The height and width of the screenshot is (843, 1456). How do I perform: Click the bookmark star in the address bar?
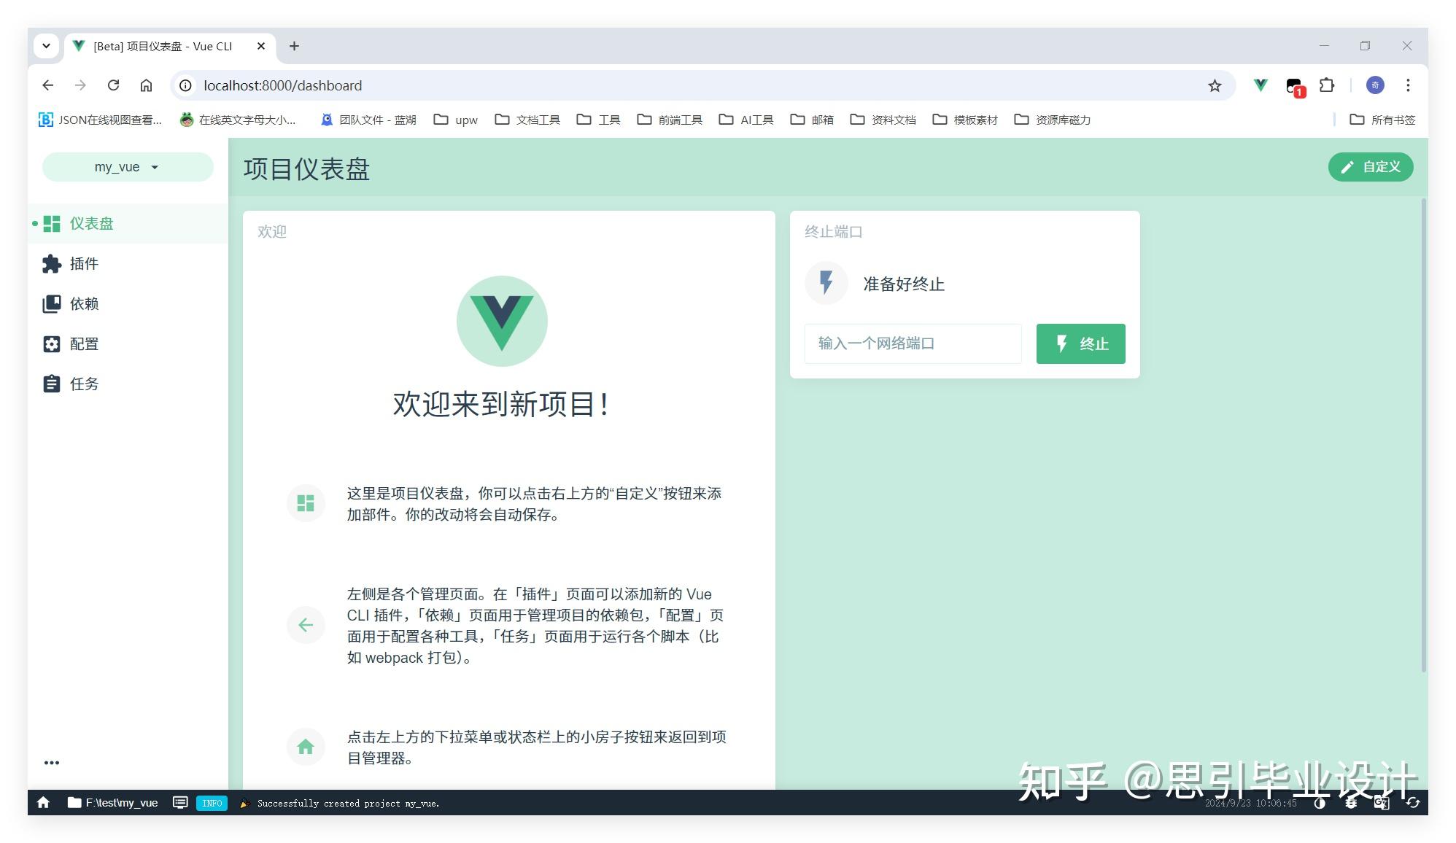tap(1215, 85)
